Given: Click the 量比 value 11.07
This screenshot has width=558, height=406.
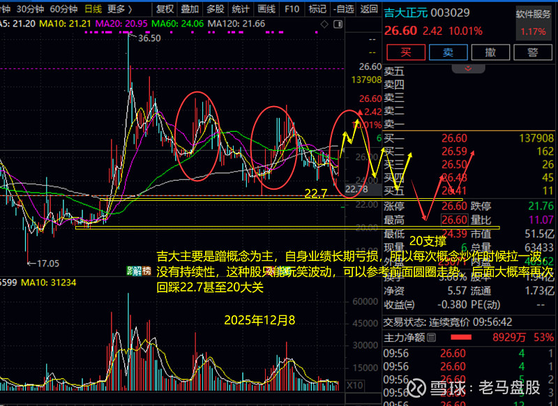Looking at the screenshot, I should [541, 220].
